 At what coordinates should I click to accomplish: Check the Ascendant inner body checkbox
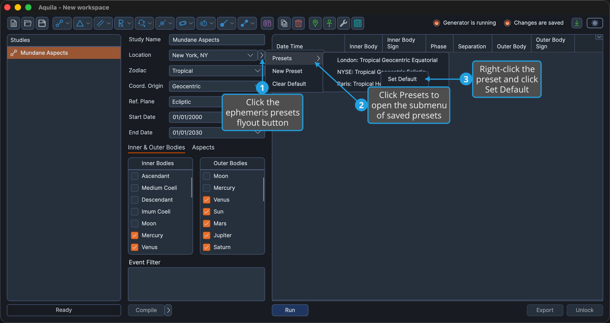coord(135,176)
